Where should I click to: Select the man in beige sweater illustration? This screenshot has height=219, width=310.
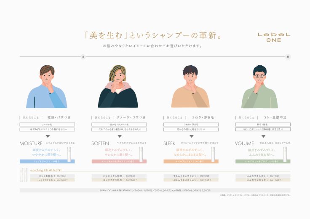[190, 86]
